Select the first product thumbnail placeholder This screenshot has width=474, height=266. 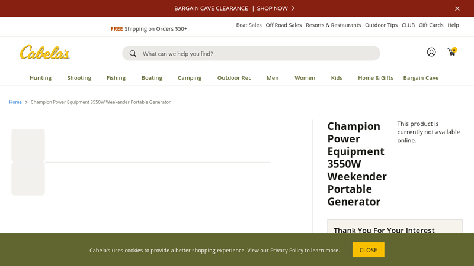28,145
